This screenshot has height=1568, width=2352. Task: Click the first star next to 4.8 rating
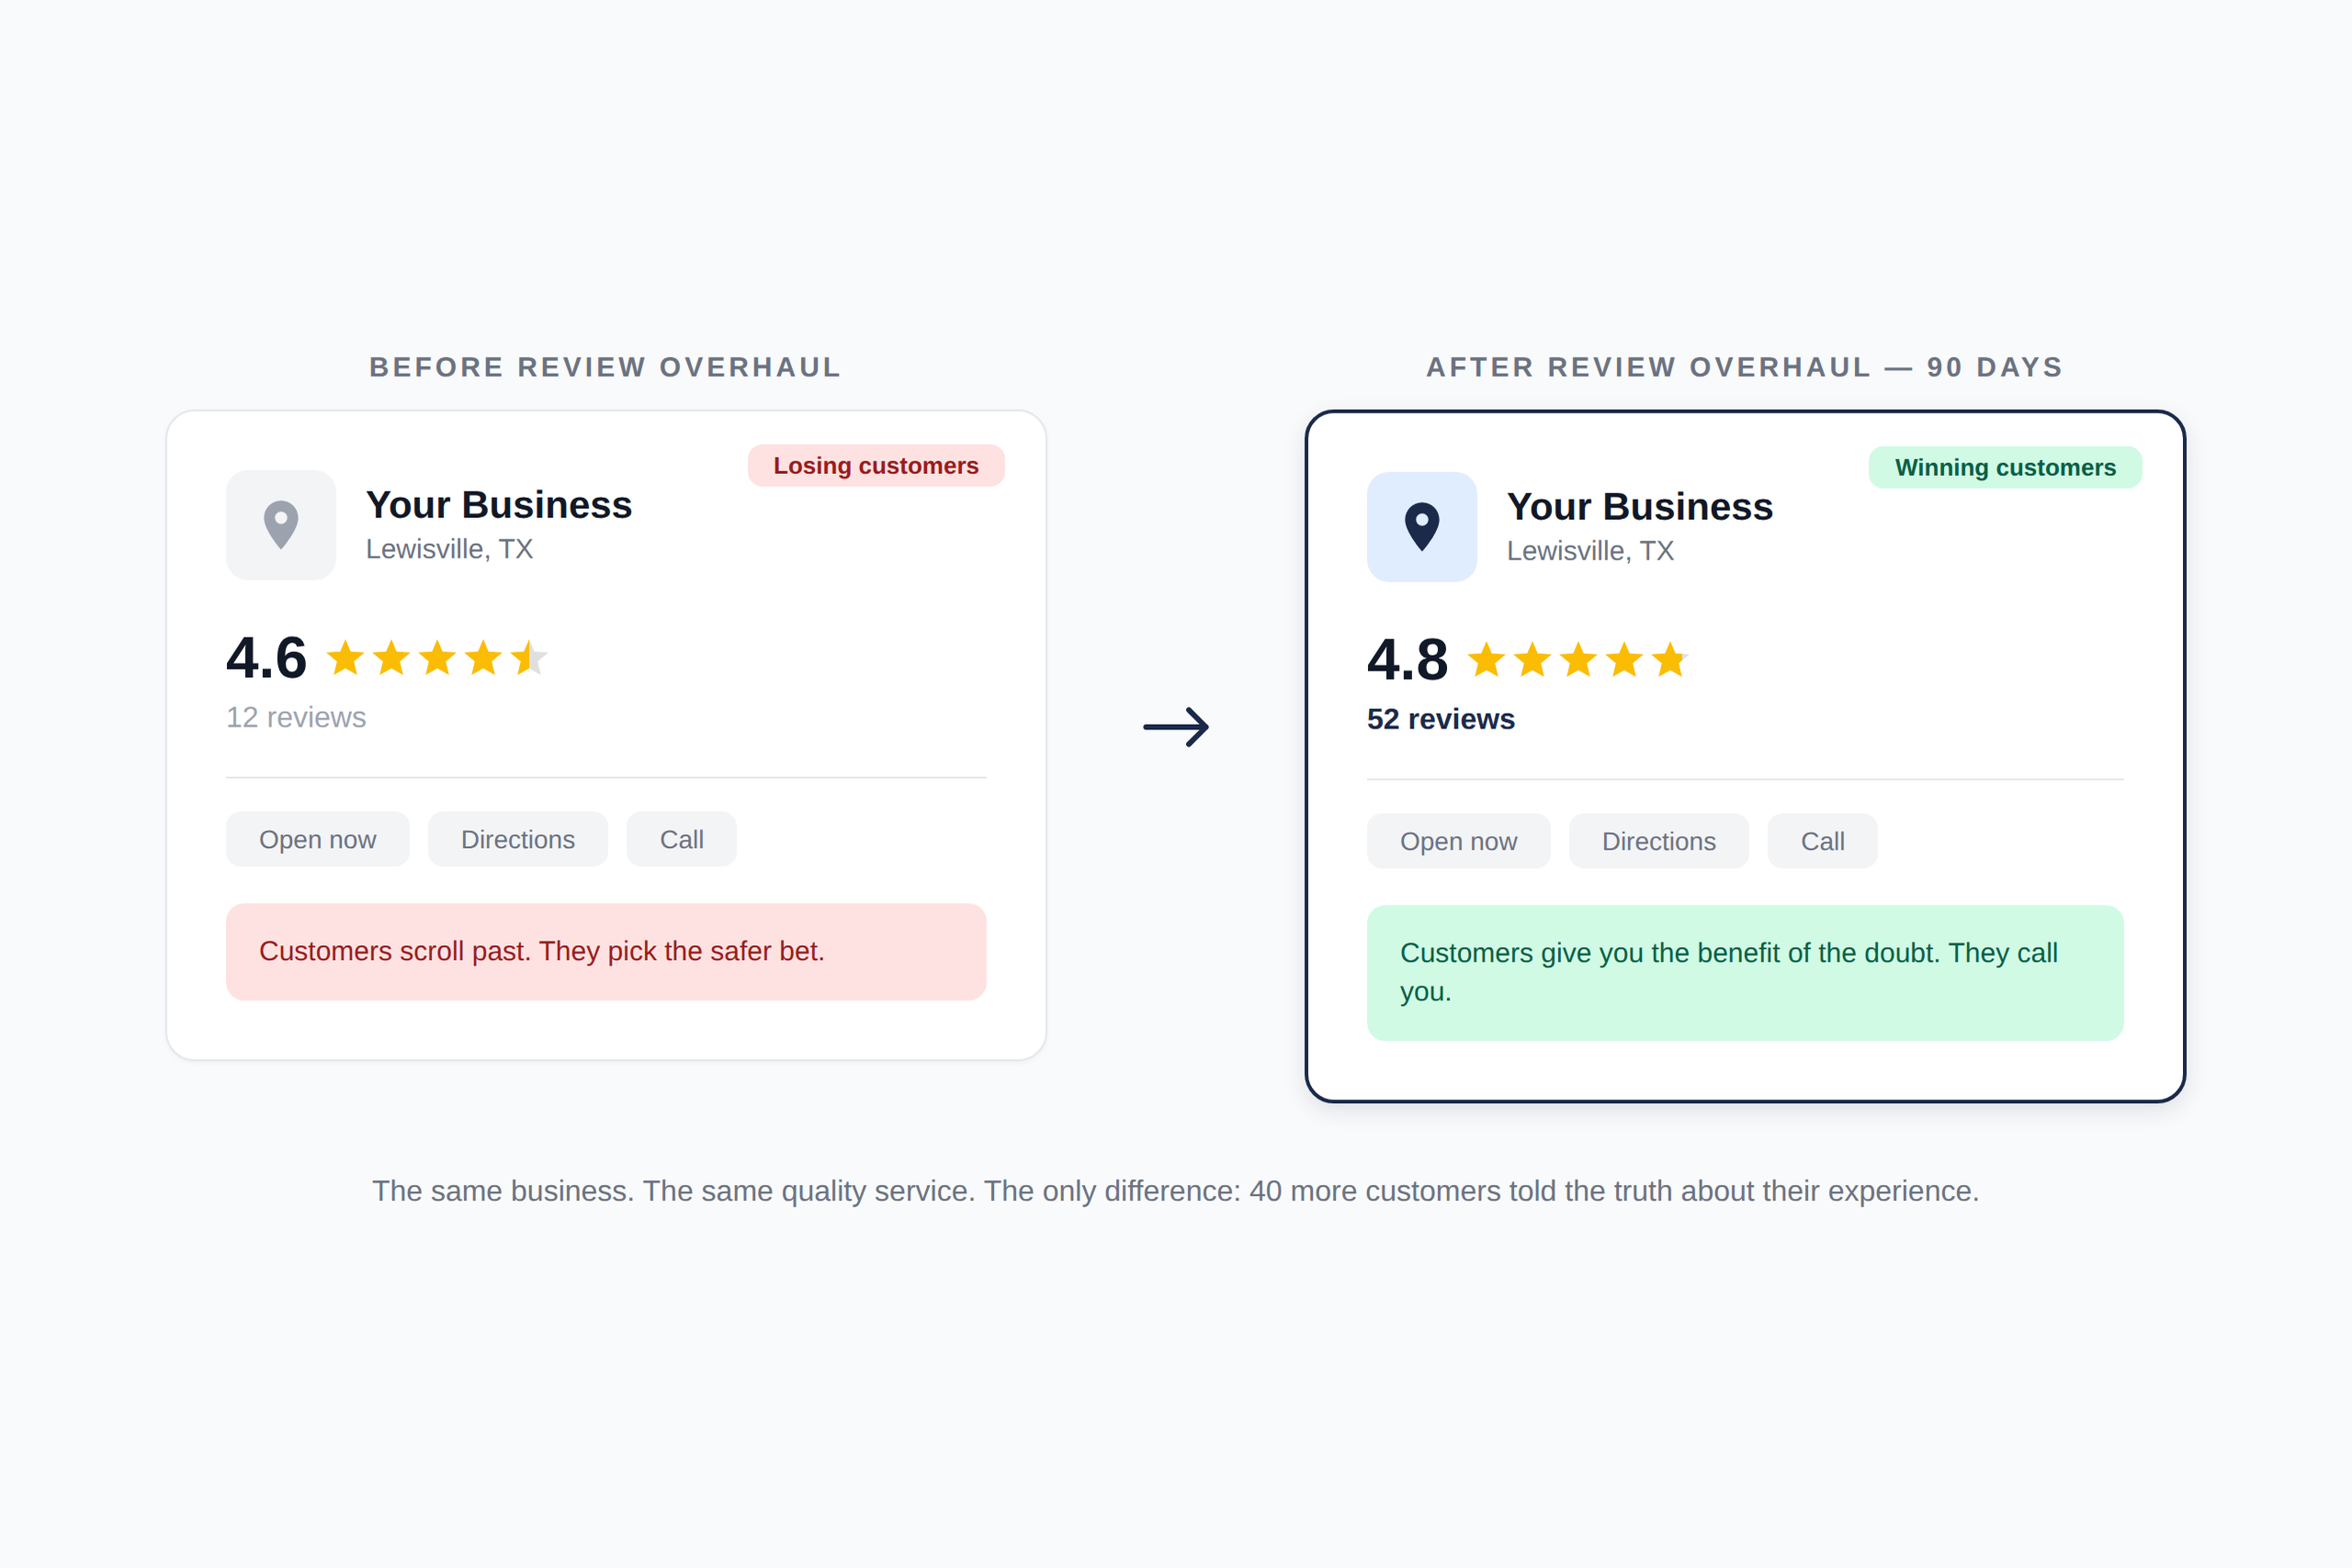point(1486,661)
